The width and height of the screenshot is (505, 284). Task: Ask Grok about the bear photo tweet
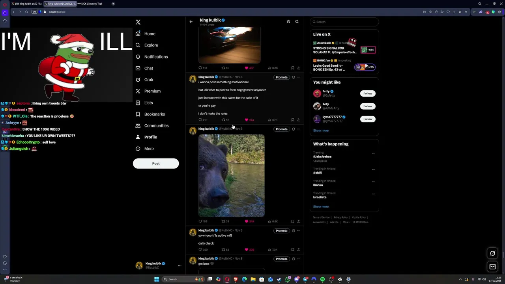pyautogui.click(x=293, y=129)
